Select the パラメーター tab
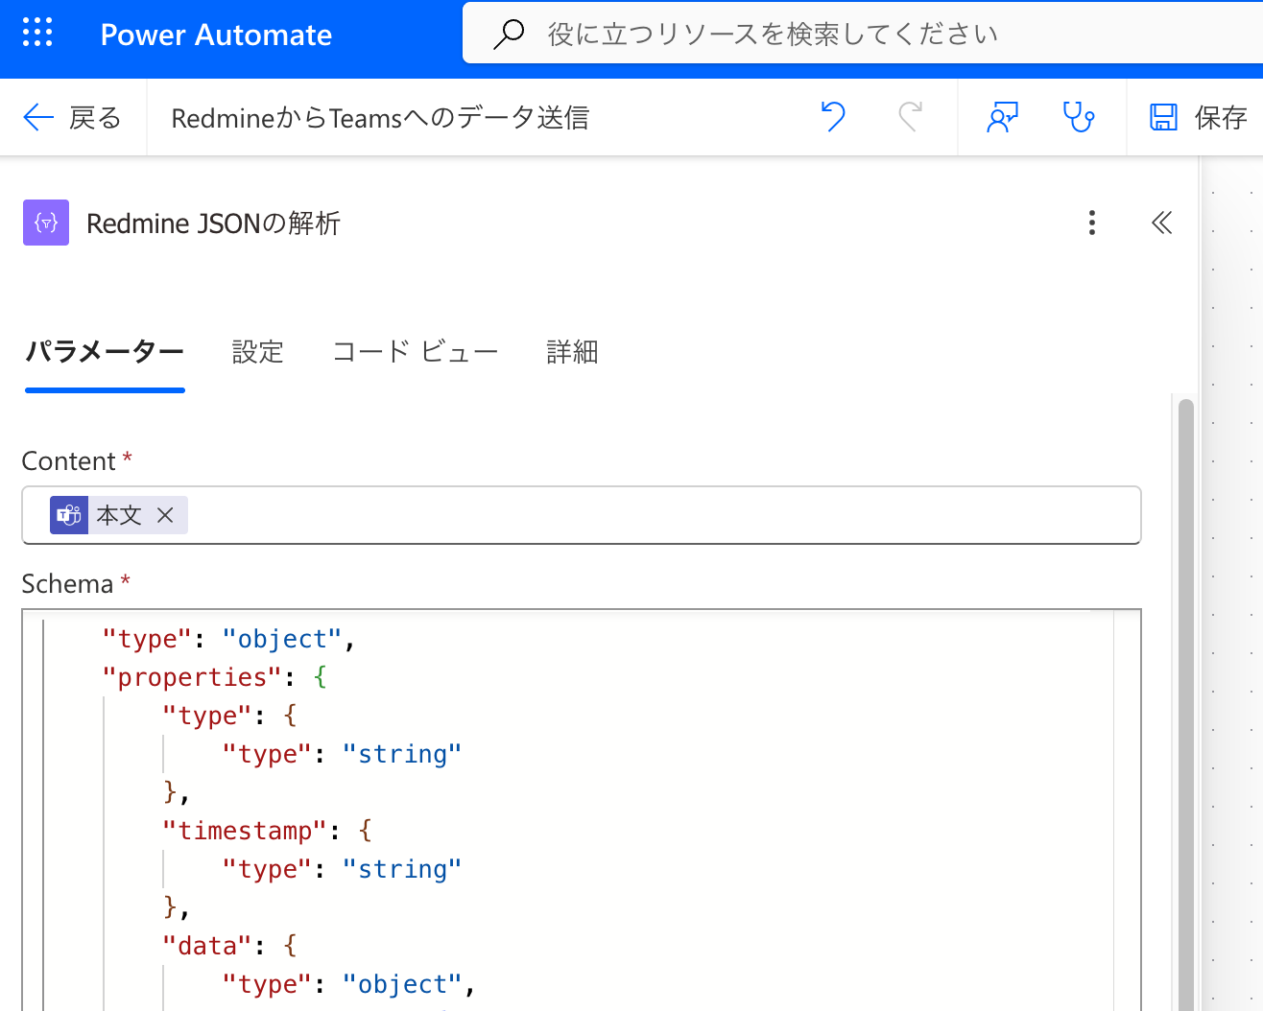1263x1011 pixels. pos(105,352)
